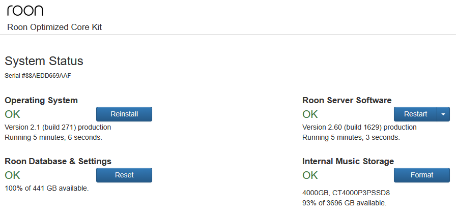Open the Restart button dropdown arrow

click(443, 114)
